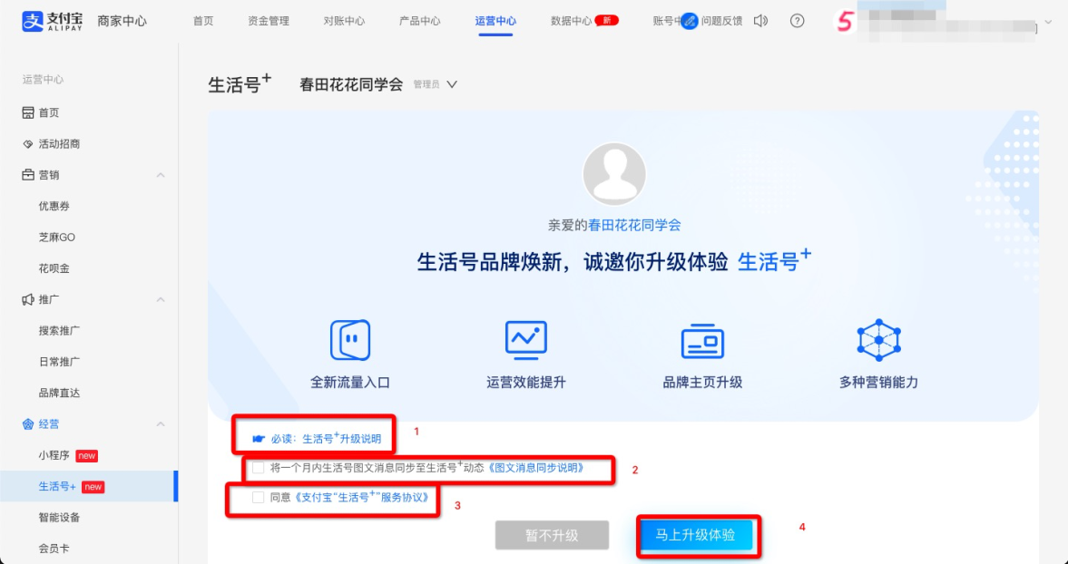
Task: Open the 《支付宝"生活号+"服务协议》 link
Action: point(361,497)
